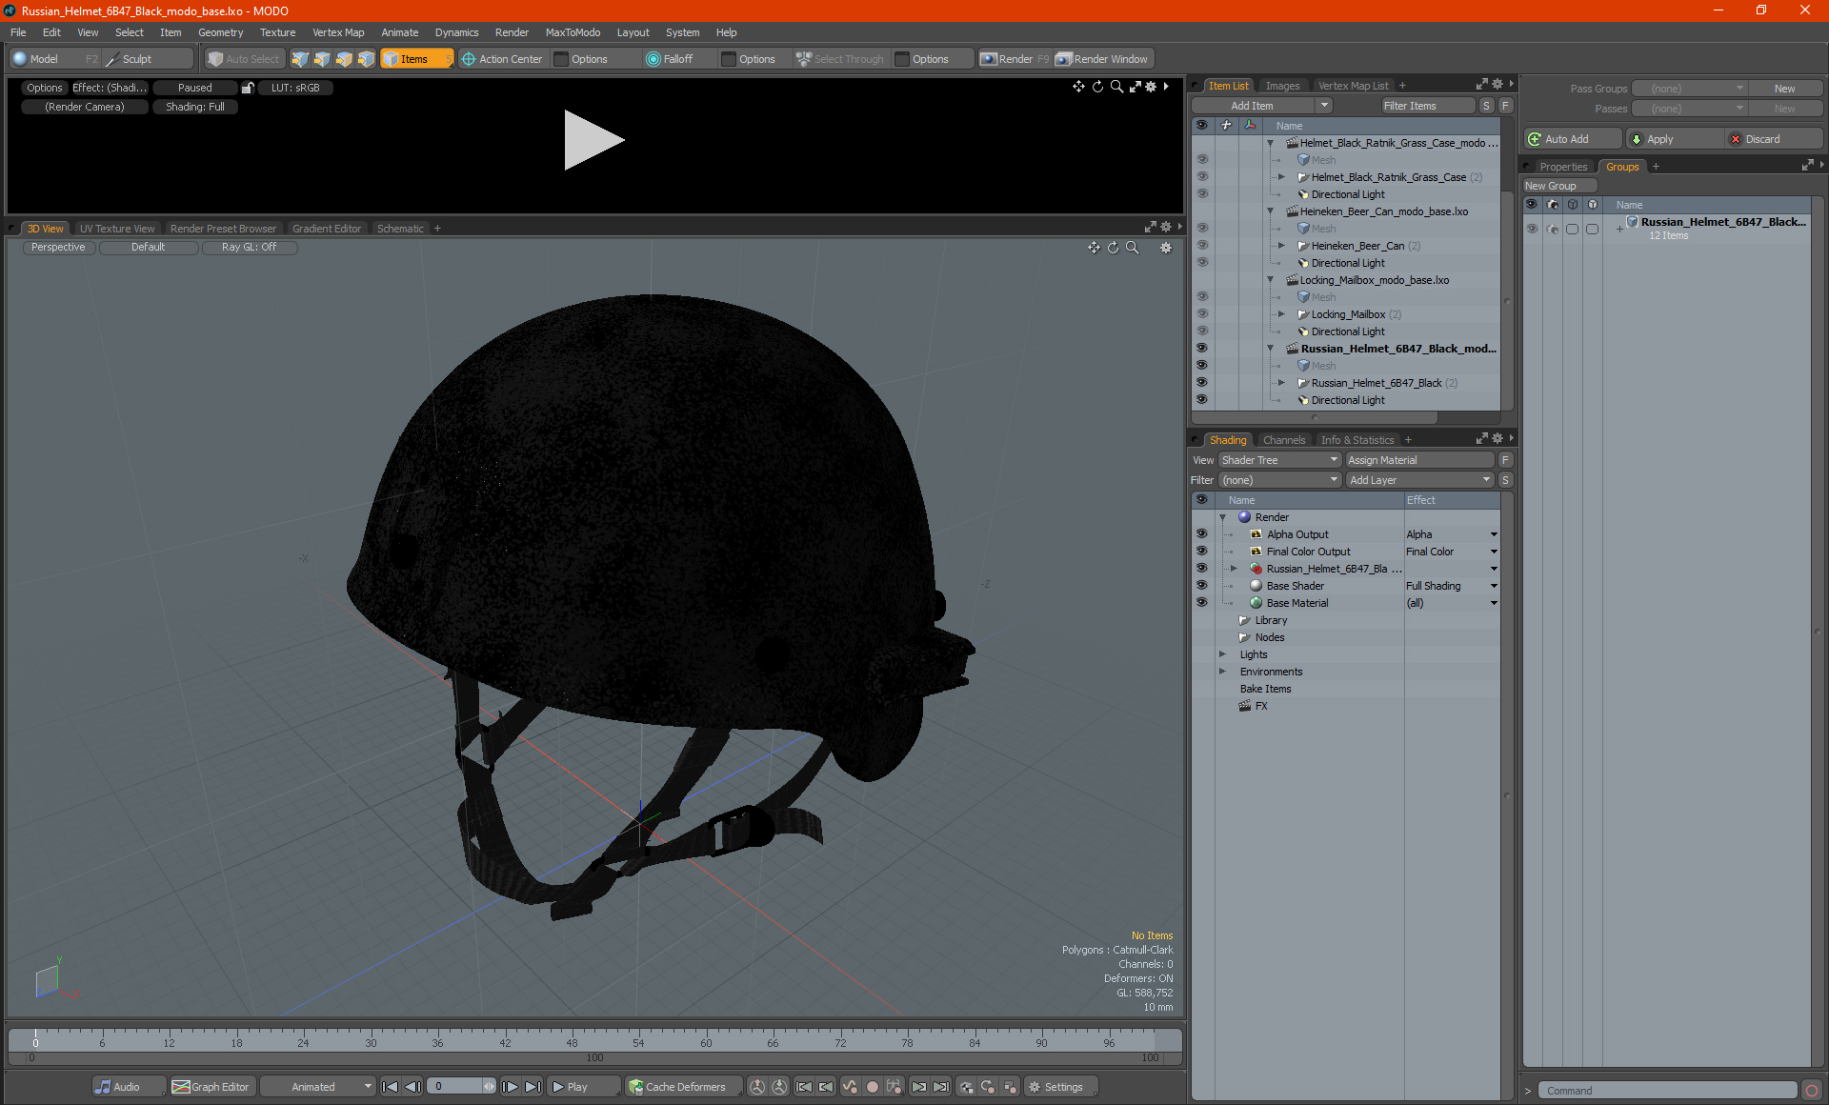The image size is (1829, 1105).
Task: Switch to Info & Statistics tab
Action: coord(1357,440)
